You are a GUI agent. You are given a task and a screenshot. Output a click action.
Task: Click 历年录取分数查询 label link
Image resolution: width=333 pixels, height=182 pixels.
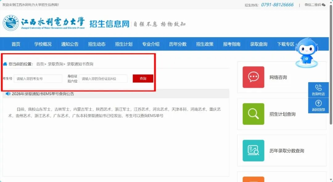pos(287,151)
